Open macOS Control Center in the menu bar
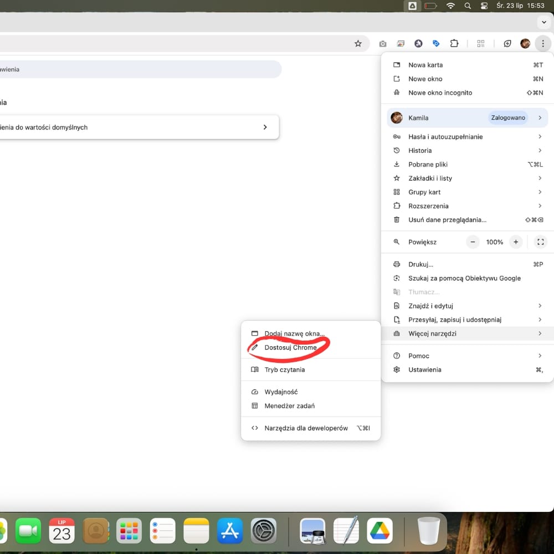 485,6
